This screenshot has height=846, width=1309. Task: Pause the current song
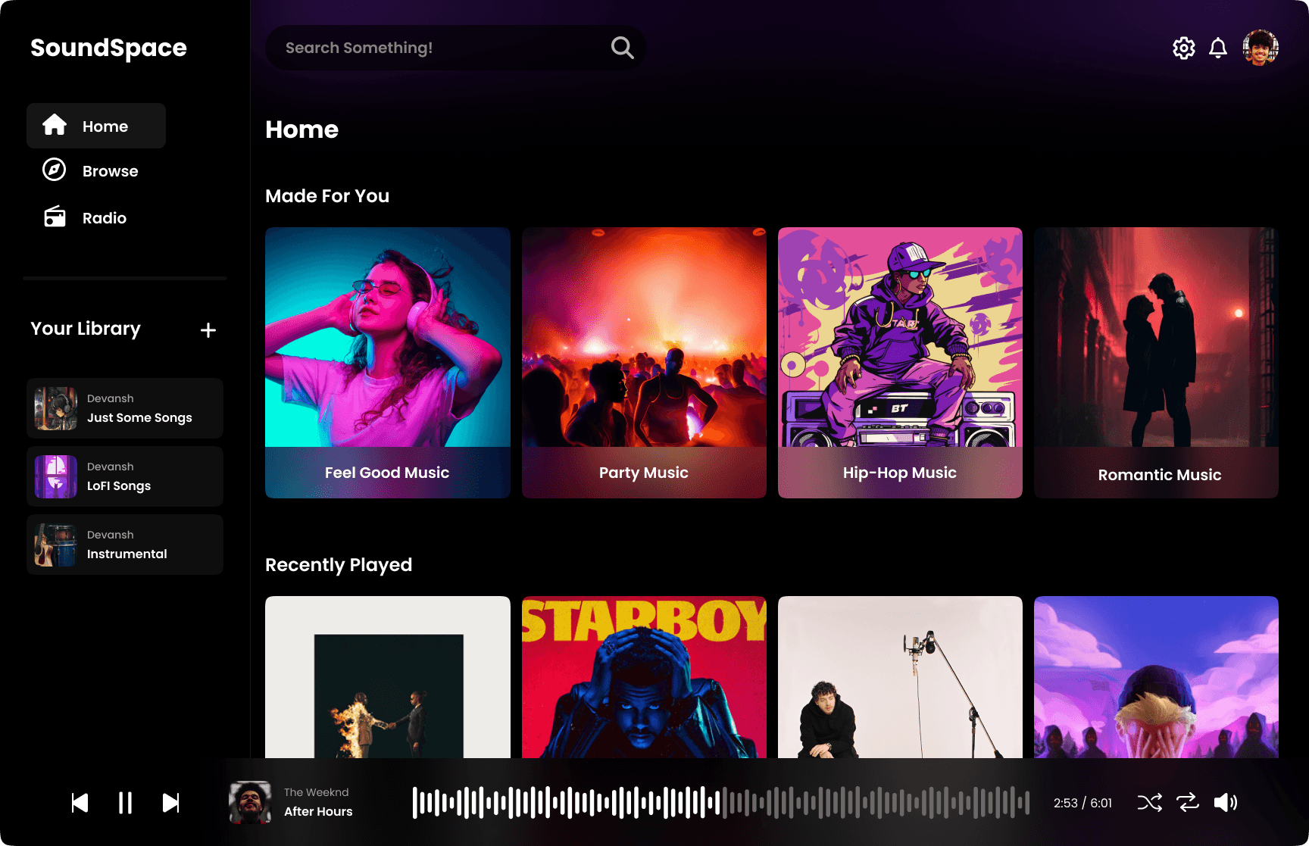click(x=126, y=803)
